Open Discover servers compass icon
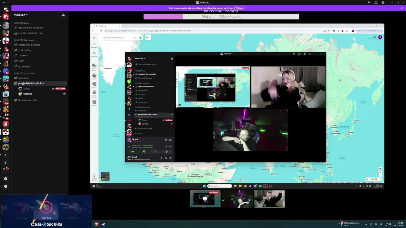406x228 pixels. coord(6,186)
